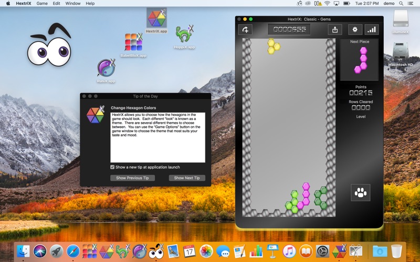Screen dimensions: 420x262
Task: Open Messages from the Dock
Action: click(223, 252)
